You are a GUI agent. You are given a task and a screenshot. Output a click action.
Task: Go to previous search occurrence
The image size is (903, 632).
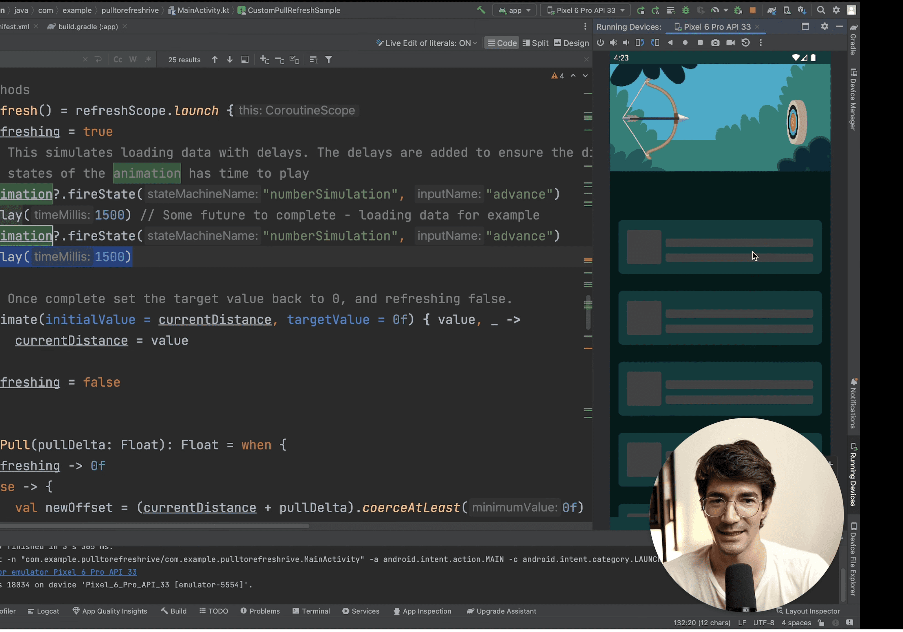click(x=215, y=60)
